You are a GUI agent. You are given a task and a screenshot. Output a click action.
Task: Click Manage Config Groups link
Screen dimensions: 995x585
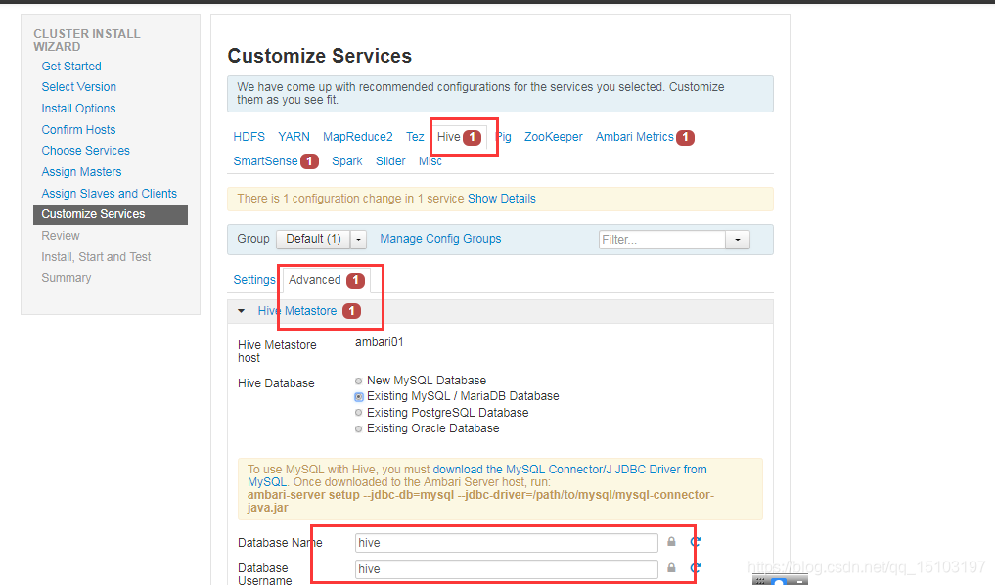[440, 238]
